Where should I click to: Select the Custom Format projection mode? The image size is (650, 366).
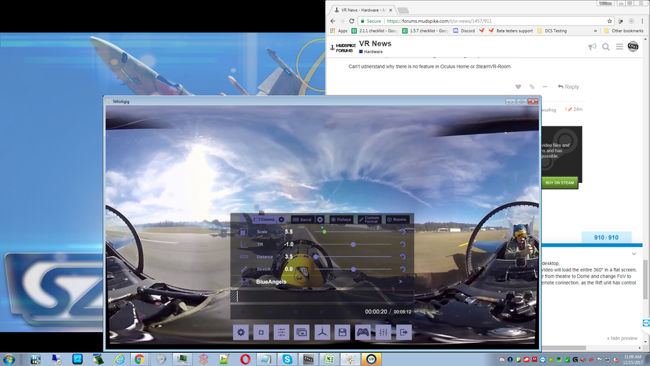pyautogui.click(x=369, y=220)
